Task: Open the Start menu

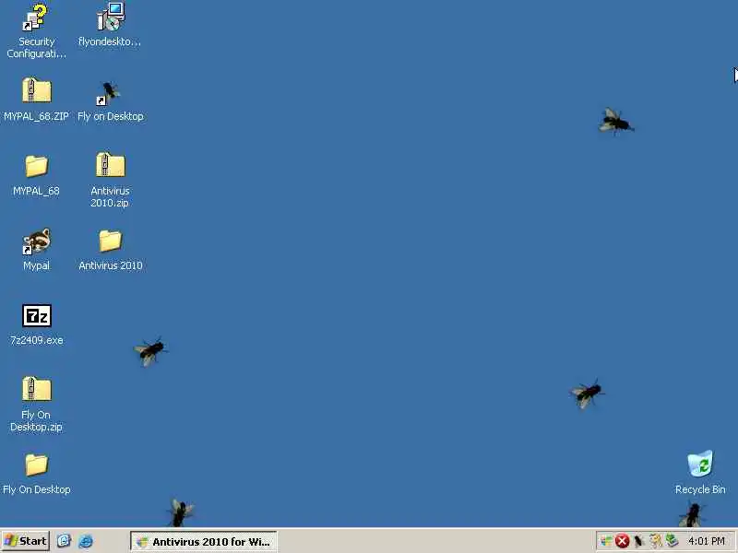Action: 26,541
